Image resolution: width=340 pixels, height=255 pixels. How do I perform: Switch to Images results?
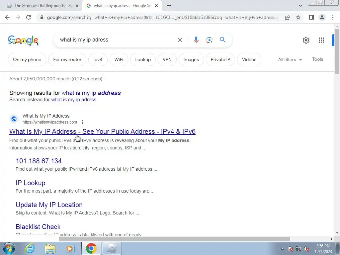tap(191, 59)
